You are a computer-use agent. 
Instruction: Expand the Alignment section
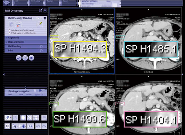click(x=26, y=38)
